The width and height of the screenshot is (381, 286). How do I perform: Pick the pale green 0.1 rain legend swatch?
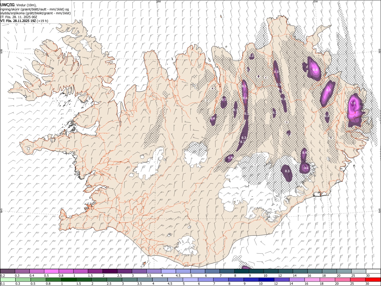click(8, 279)
